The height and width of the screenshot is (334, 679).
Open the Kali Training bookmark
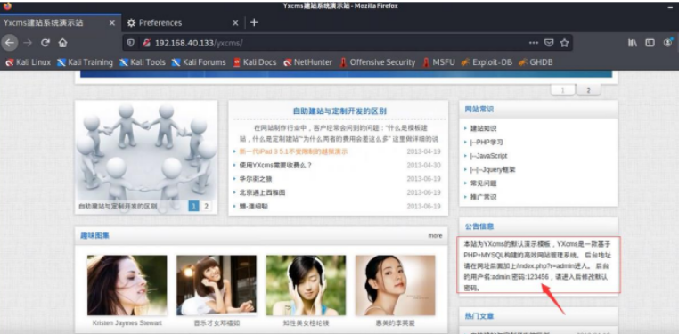(85, 62)
